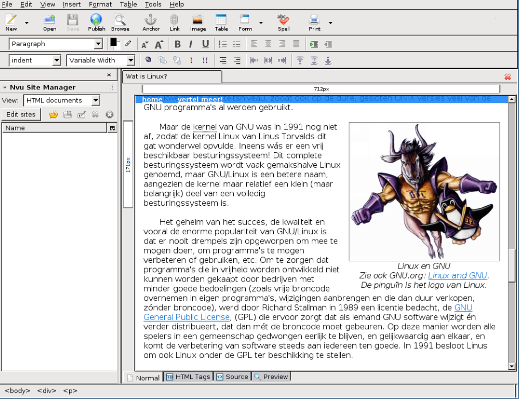Image resolution: width=519 pixels, height=399 pixels.
Task: Click the definition term icon
Action: coord(223,60)
